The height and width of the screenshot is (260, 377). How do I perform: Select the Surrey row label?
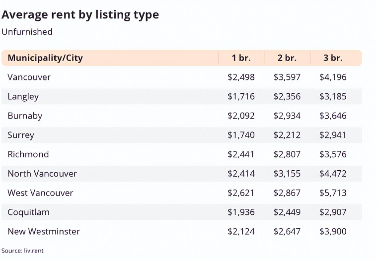[x=21, y=135]
